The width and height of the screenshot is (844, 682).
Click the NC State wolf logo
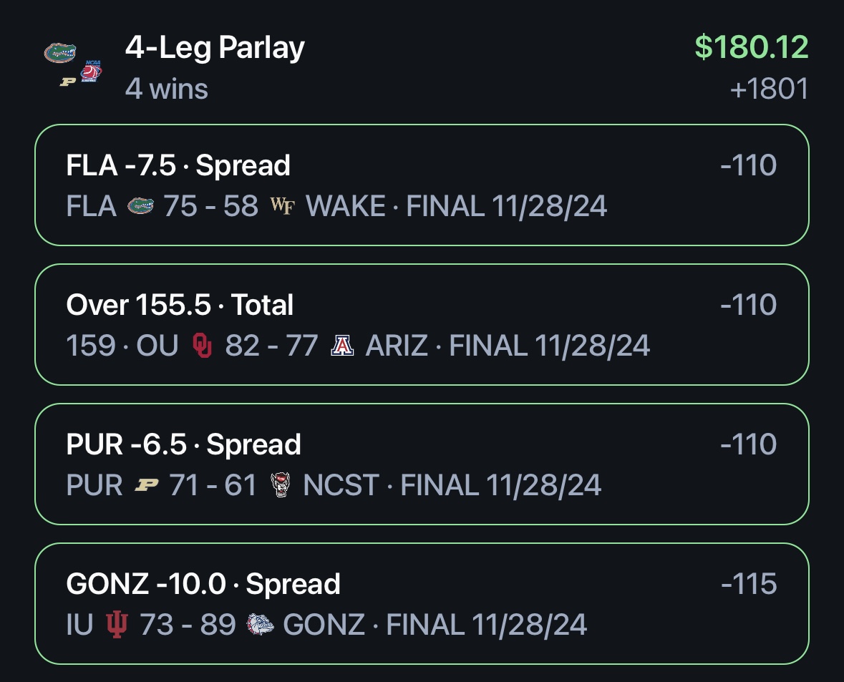(280, 484)
